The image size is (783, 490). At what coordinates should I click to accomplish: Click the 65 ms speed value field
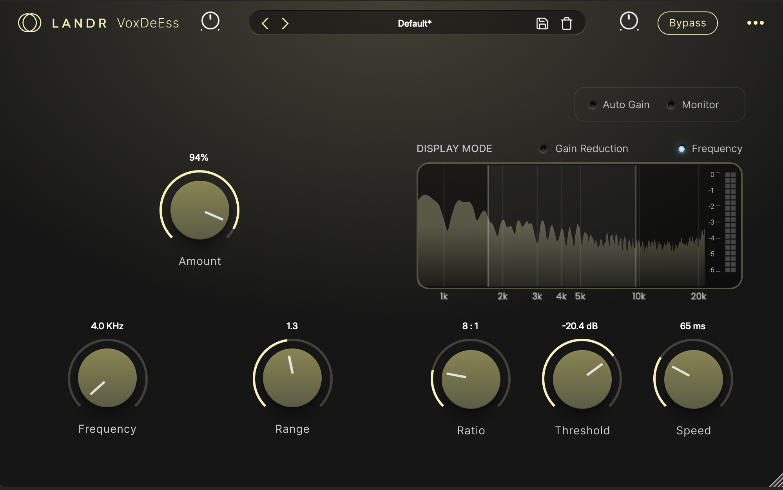tap(692, 326)
